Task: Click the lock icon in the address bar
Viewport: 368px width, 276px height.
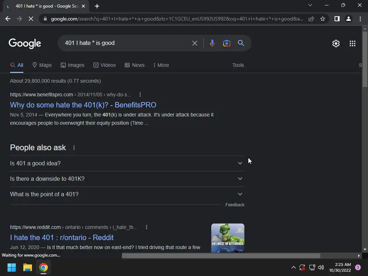Action: pos(45,19)
